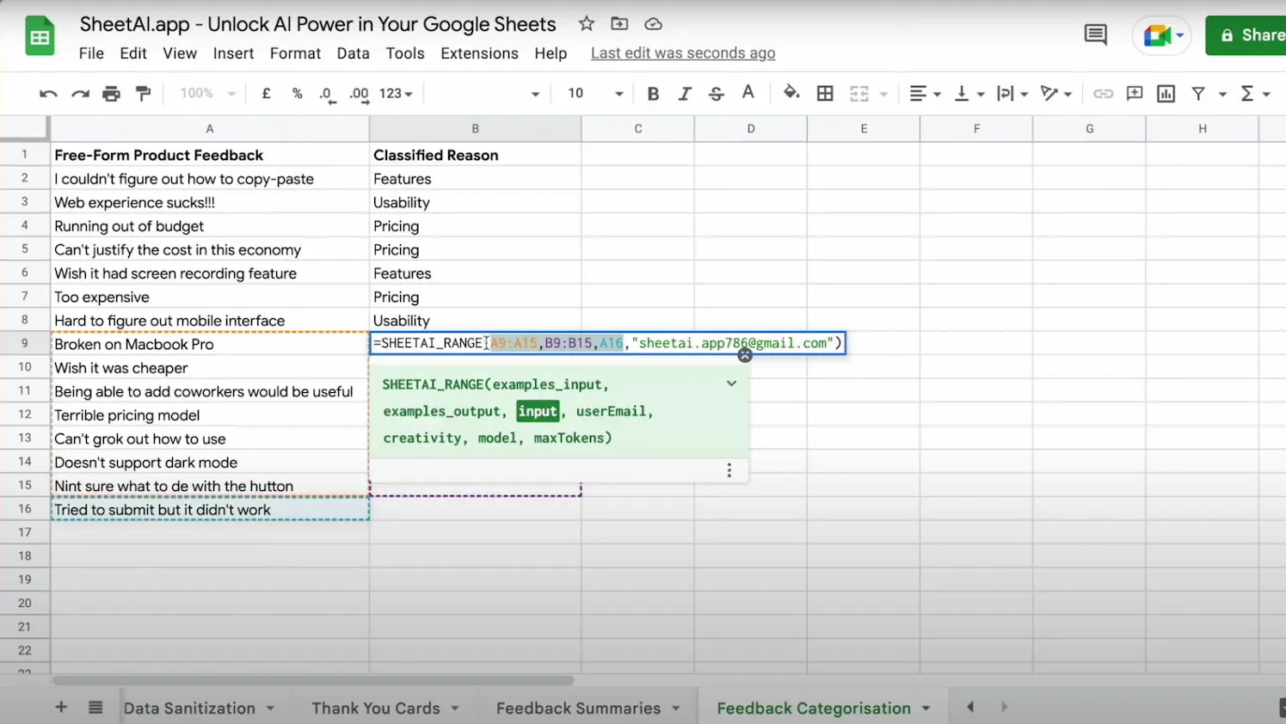Viewport: 1286px width, 724px height.
Task: Format as percent with % icon
Action: point(298,94)
